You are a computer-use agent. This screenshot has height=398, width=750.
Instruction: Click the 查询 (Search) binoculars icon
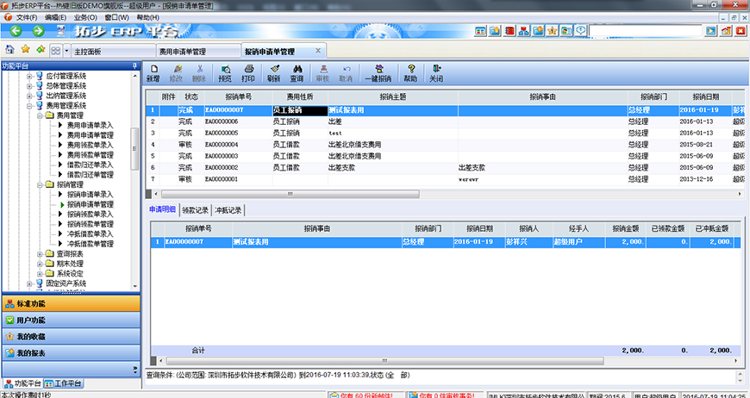(296, 72)
